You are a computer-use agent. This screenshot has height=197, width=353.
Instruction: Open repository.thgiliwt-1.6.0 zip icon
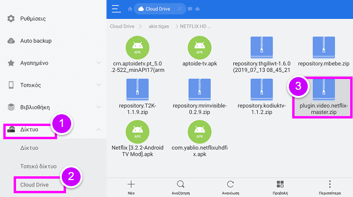[x=262, y=47]
